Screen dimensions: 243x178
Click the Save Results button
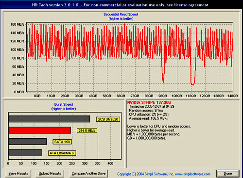point(18,174)
